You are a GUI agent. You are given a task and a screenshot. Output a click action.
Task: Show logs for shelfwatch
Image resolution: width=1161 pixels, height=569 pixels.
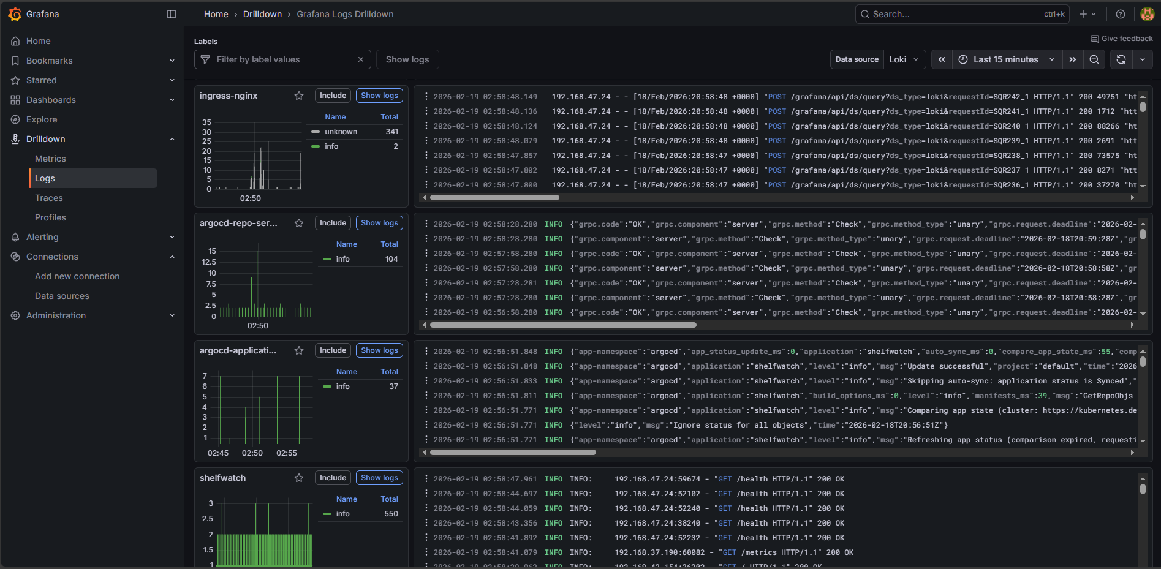(379, 478)
